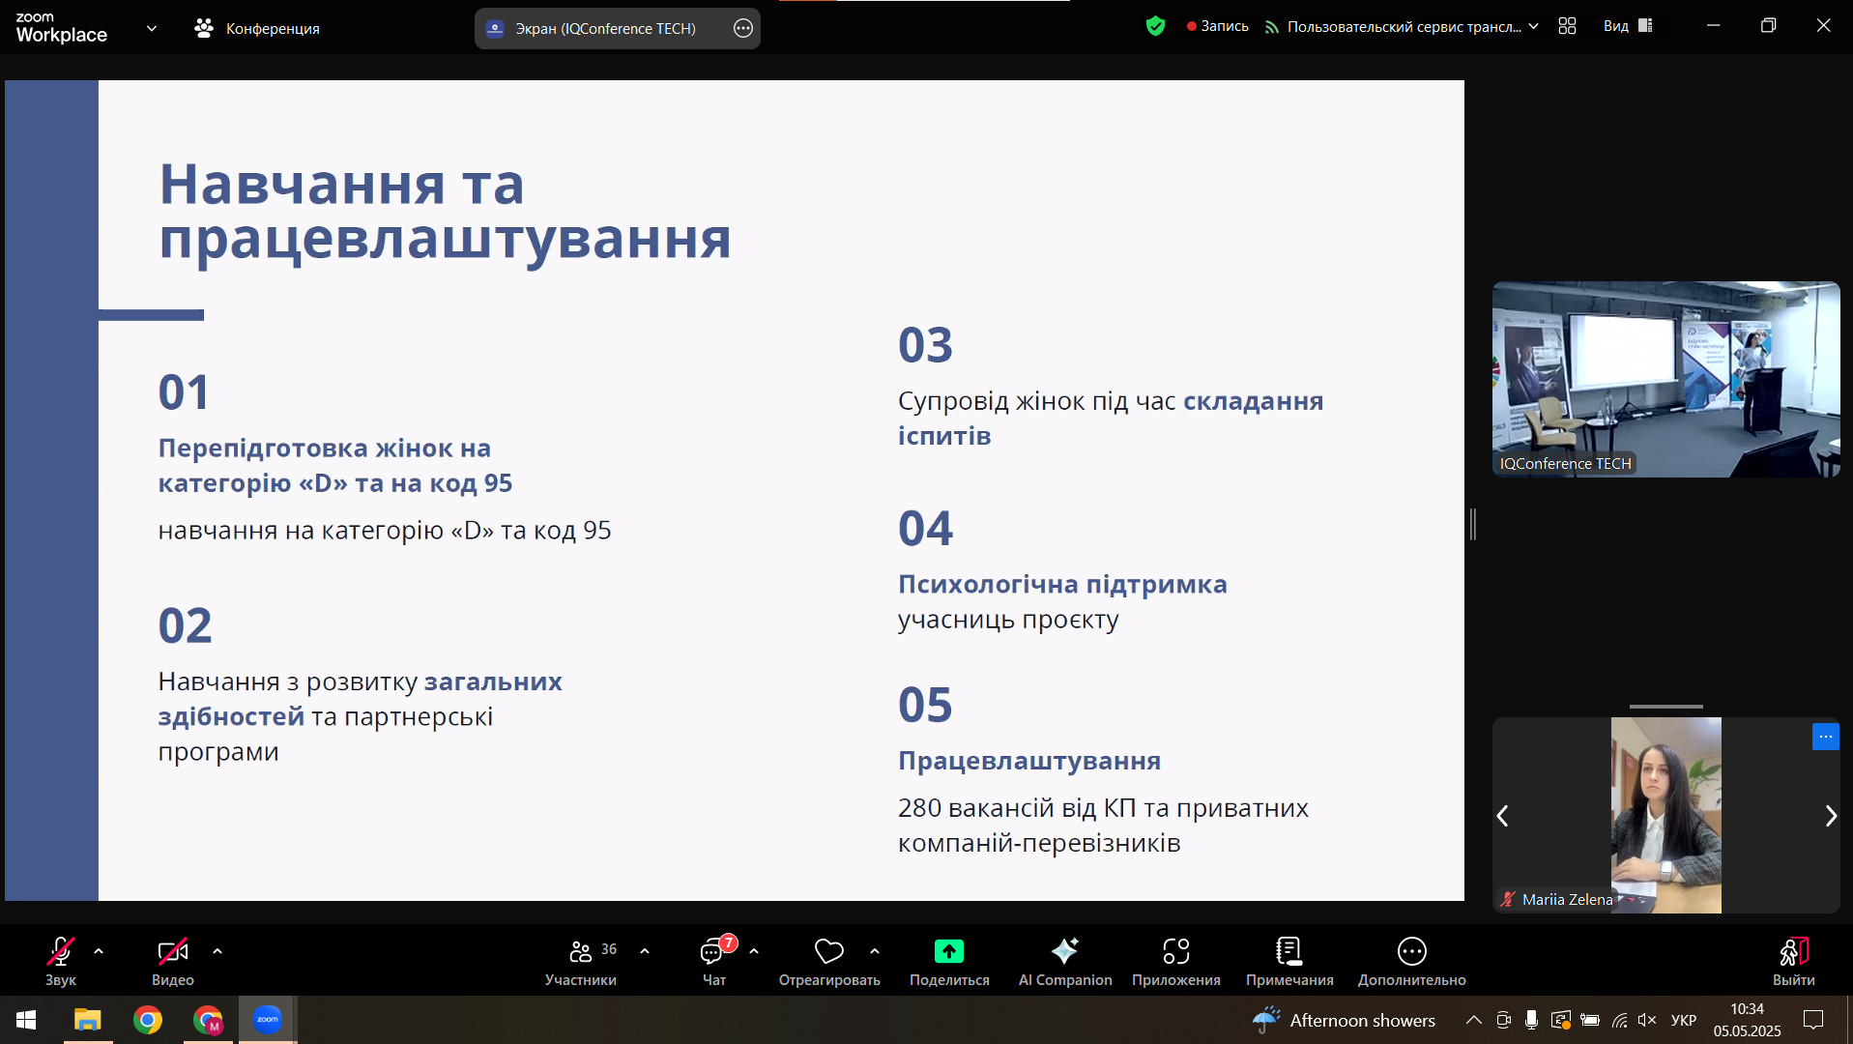Image resolution: width=1853 pixels, height=1044 pixels.
Task: Click the gallery strip collapse bar above Mariia's video
Action: click(1665, 707)
